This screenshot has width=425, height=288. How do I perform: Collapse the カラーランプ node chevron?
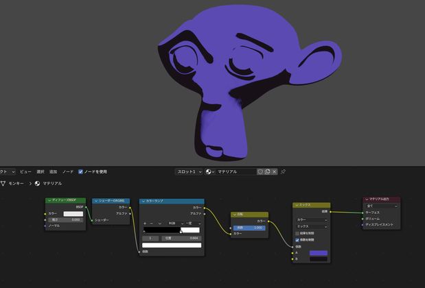point(143,202)
